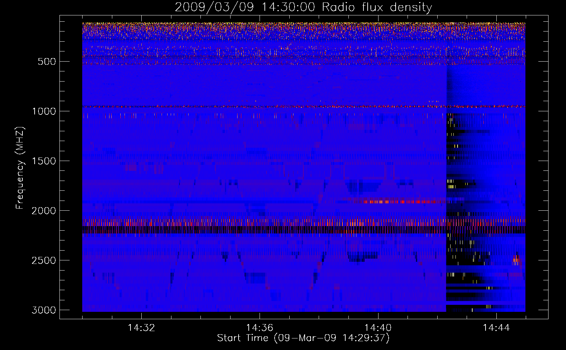566x350 pixels.
Task: Click the 2500 frequency tick label
Action: pyautogui.click(x=44, y=260)
